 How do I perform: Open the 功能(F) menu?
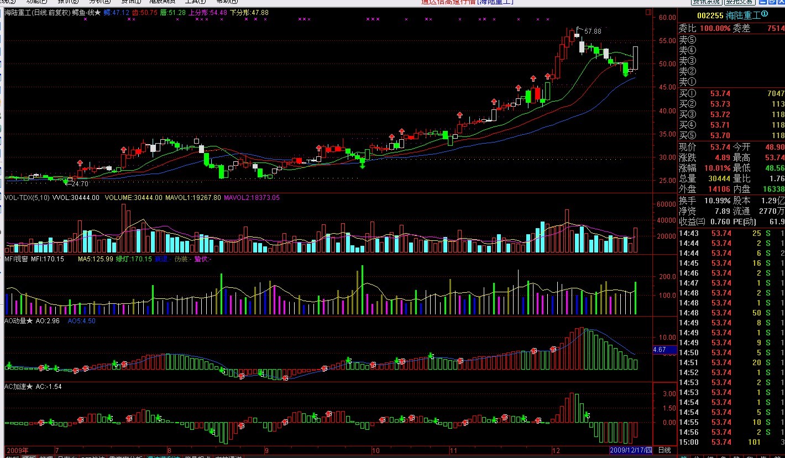click(37, 2)
